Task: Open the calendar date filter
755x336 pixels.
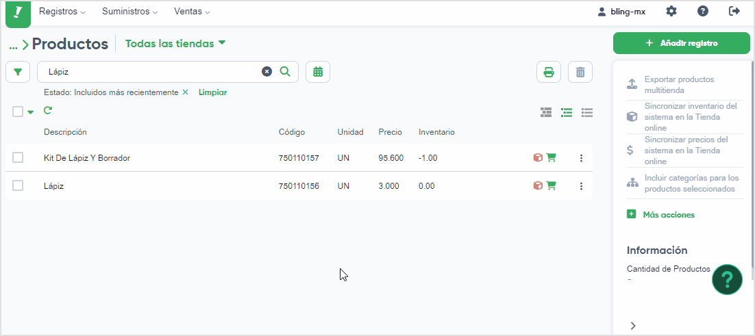Action: (x=318, y=72)
